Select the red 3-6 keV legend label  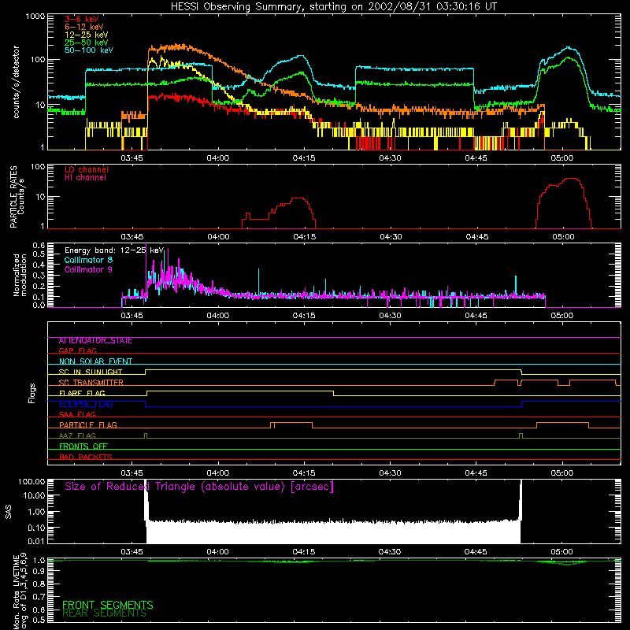82,19
